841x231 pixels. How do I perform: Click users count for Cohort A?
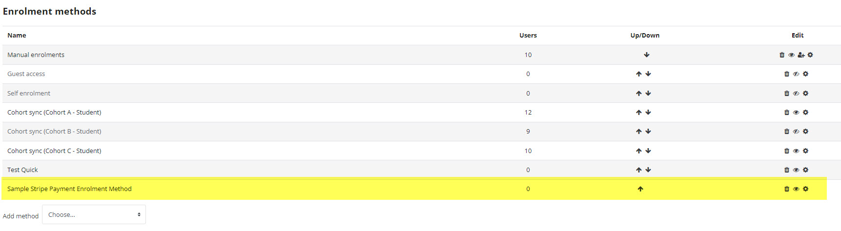tap(528, 113)
